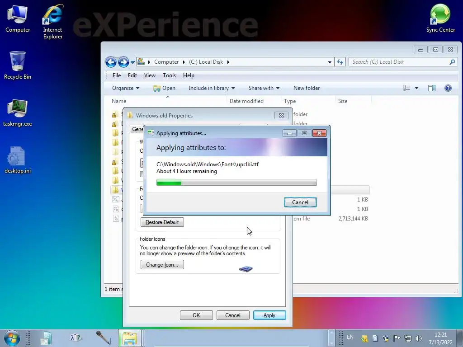Open the microphone taskbar icon
463x347 pixels.
pyautogui.click(x=103, y=338)
